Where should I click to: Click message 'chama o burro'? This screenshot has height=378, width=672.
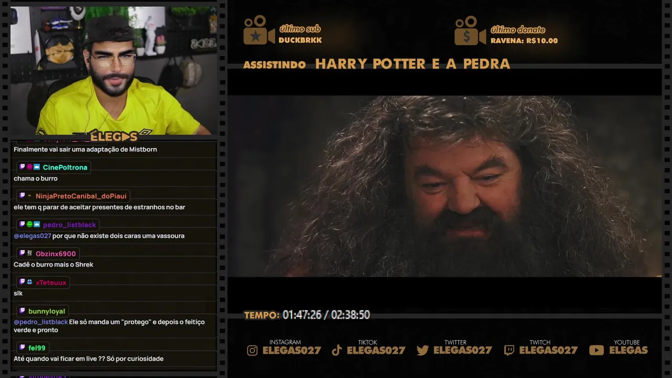[x=36, y=178]
